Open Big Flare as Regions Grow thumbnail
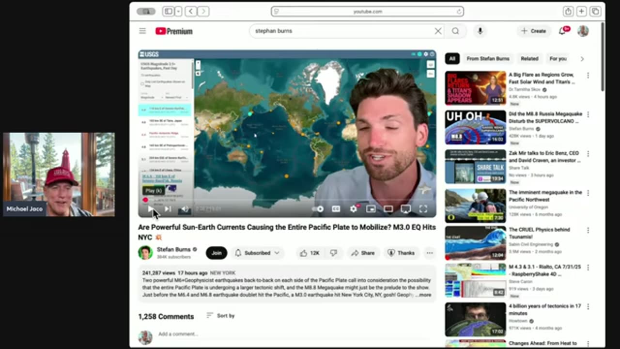Screen dimensions: 620x349 click(x=475, y=88)
